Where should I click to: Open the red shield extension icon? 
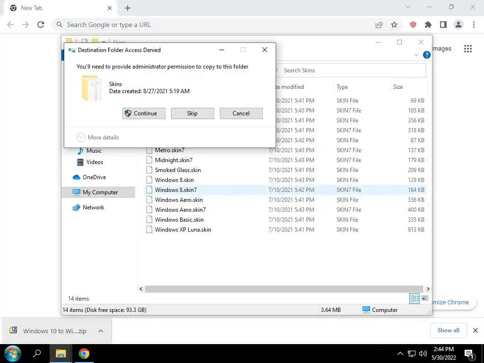[413, 25]
